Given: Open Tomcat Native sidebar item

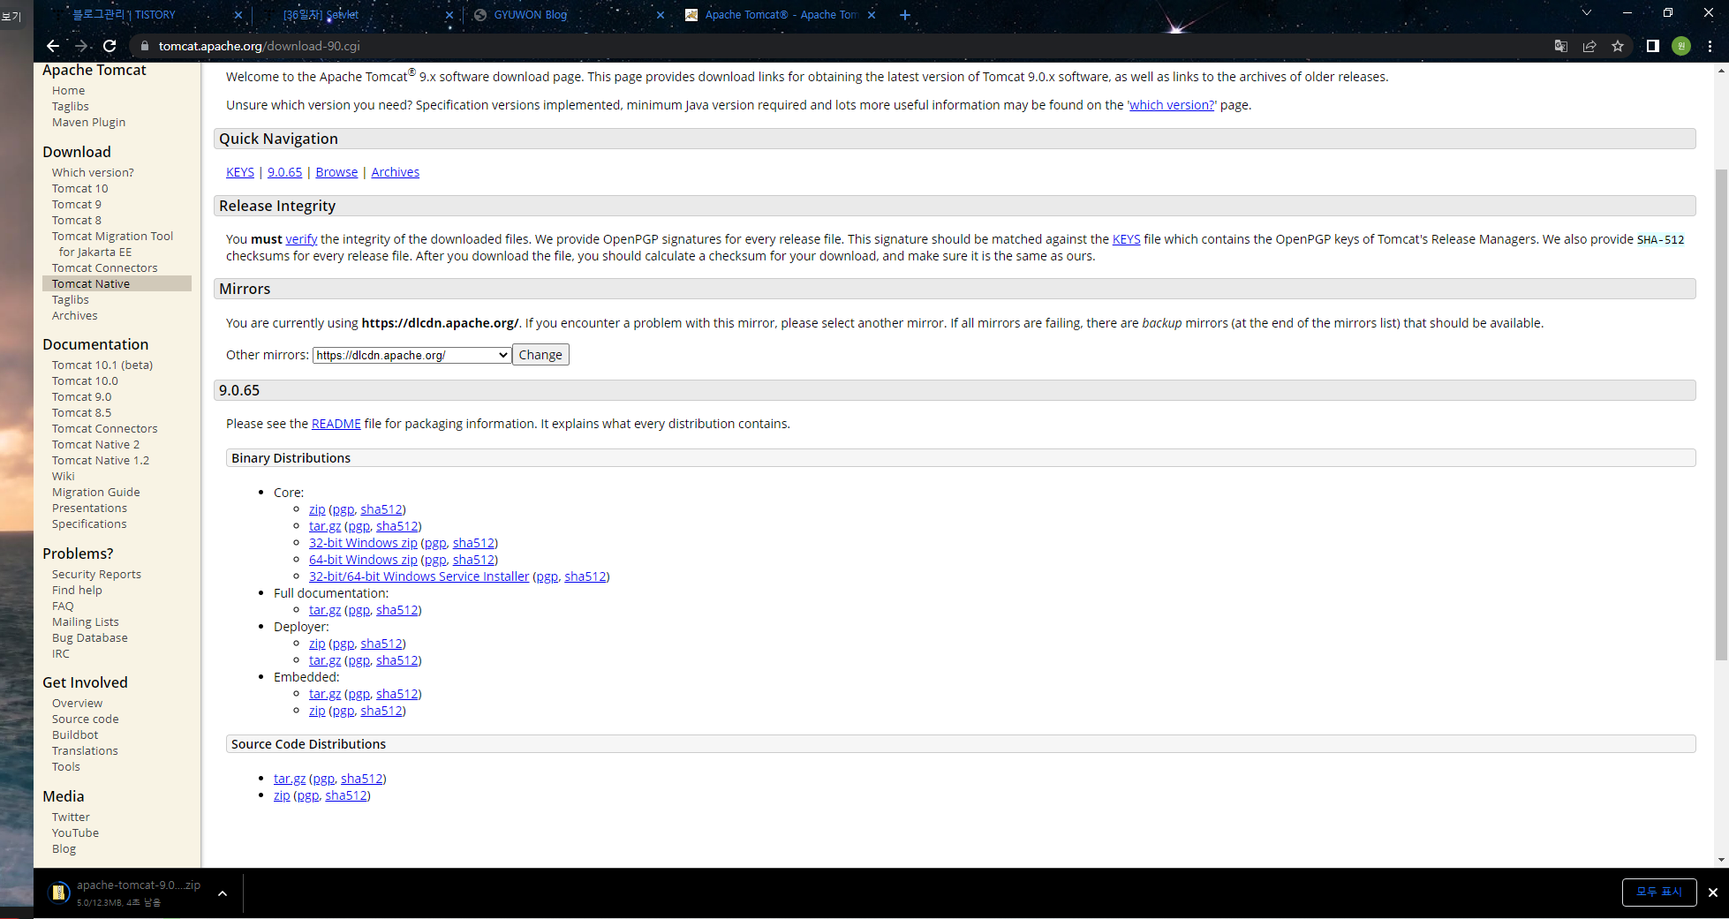Looking at the screenshot, I should 117,283.
